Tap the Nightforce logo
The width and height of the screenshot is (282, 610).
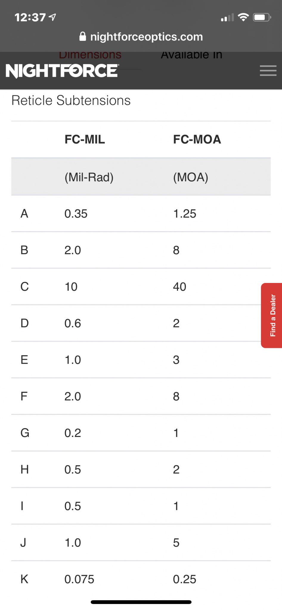tap(62, 71)
